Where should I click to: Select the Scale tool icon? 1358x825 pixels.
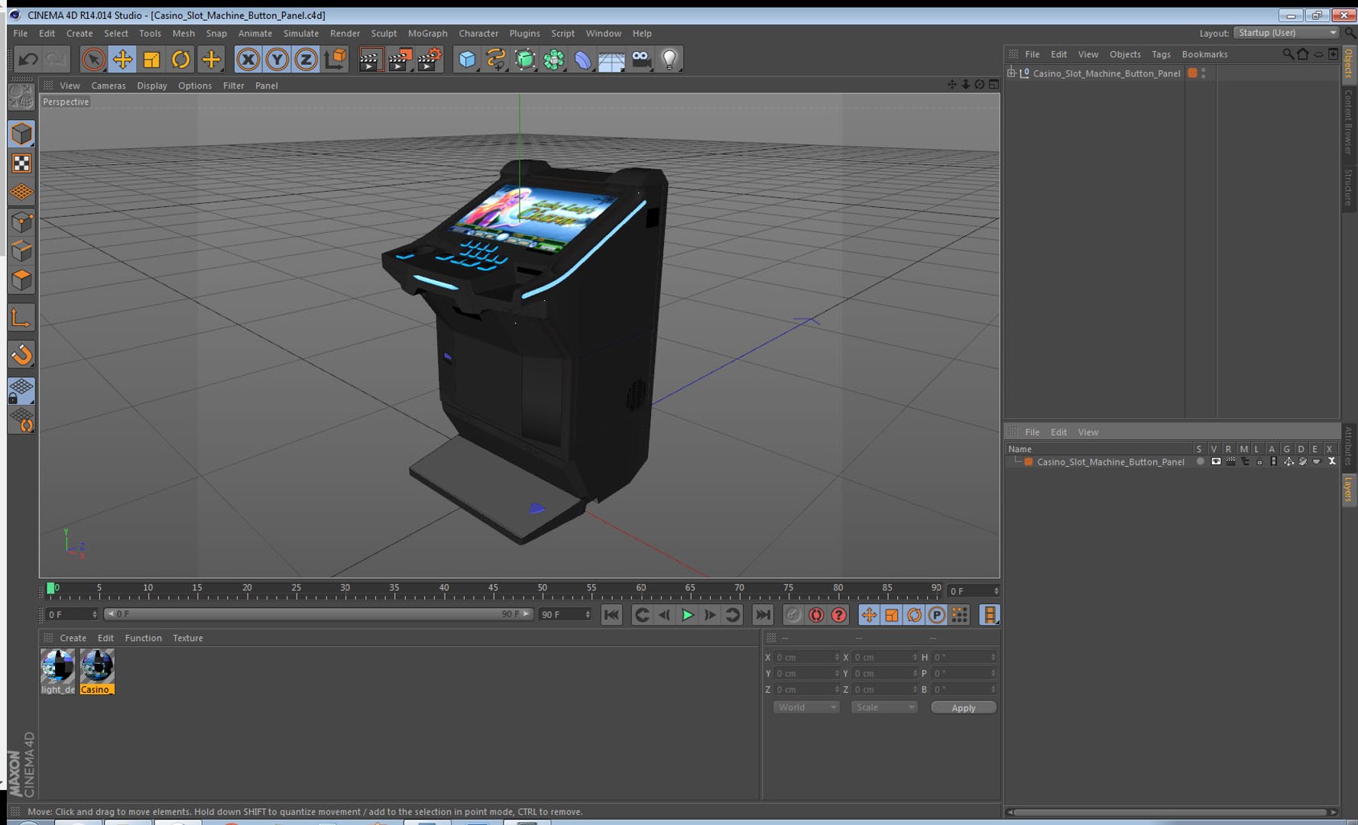(x=151, y=59)
